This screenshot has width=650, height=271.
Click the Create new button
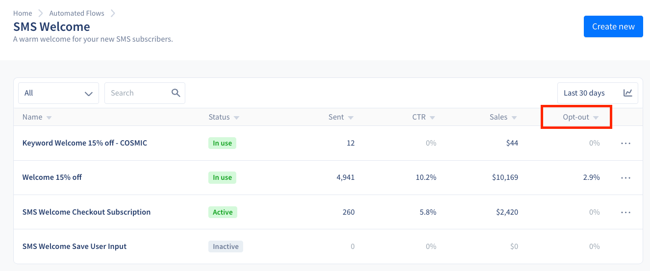pyautogui.click(x=613, y=26)
